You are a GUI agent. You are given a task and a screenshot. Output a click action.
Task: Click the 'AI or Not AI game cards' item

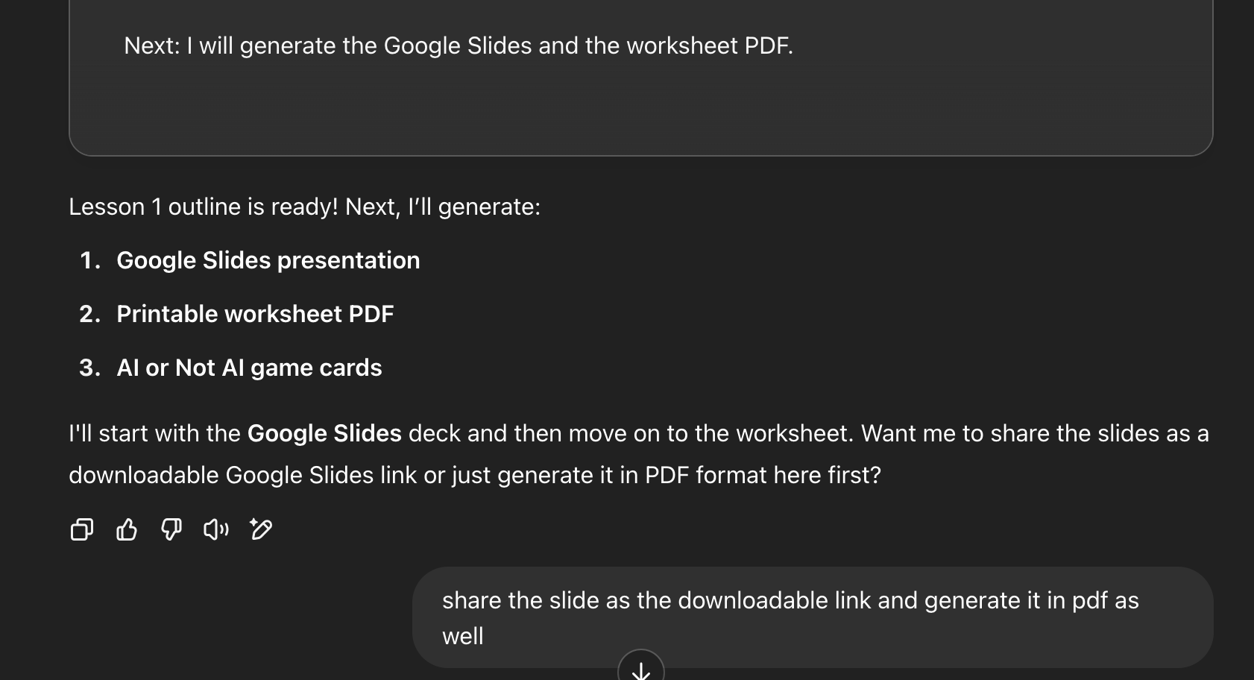[249, 368]
